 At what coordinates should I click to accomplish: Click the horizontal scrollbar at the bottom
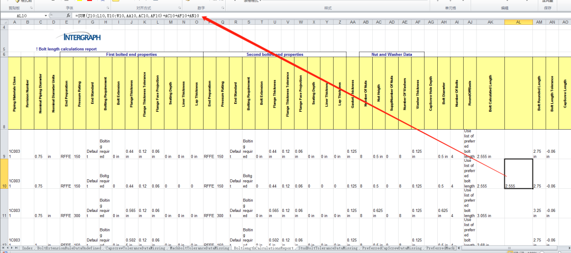coord(510,248)
